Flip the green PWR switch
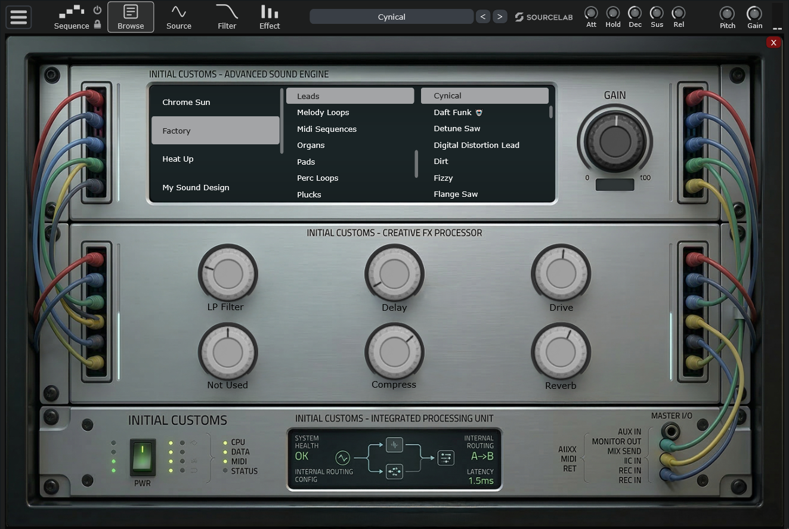Viewport: 789px width, 529px height. pos(143,457)
